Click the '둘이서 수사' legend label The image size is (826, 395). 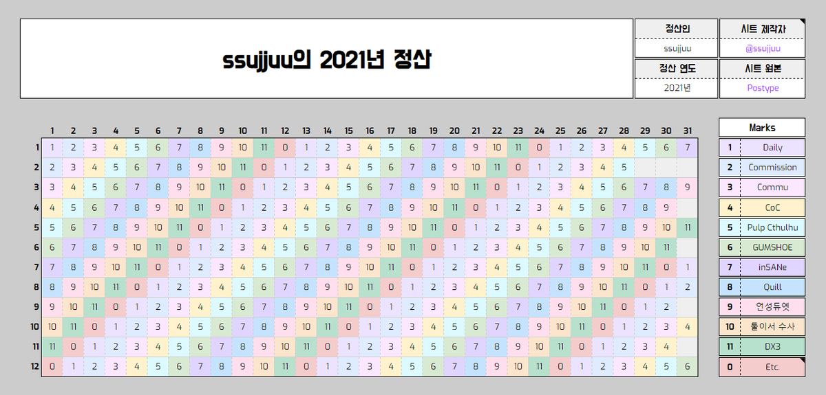(x=772, y=326)
